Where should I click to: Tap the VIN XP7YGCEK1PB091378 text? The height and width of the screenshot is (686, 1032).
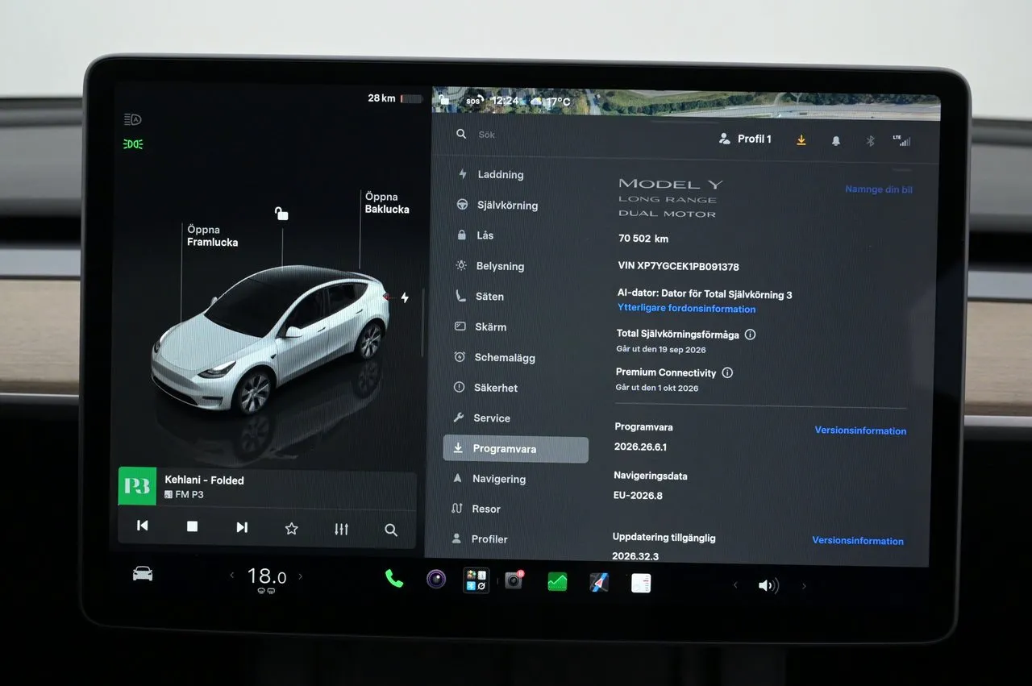coord(678,266)
